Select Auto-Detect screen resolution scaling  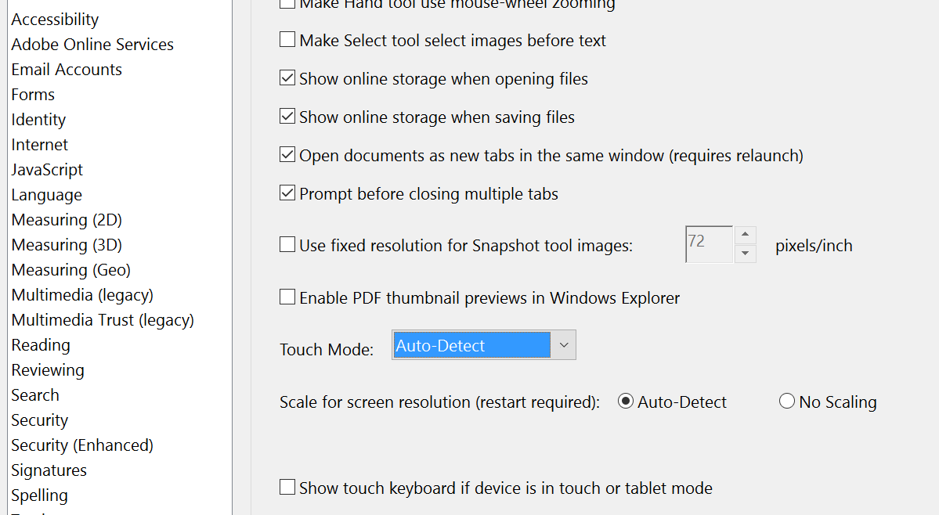pos(625,402)
